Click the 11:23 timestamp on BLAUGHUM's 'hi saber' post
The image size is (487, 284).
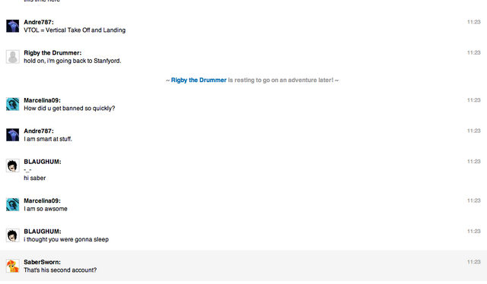click(x=474, y=162)
